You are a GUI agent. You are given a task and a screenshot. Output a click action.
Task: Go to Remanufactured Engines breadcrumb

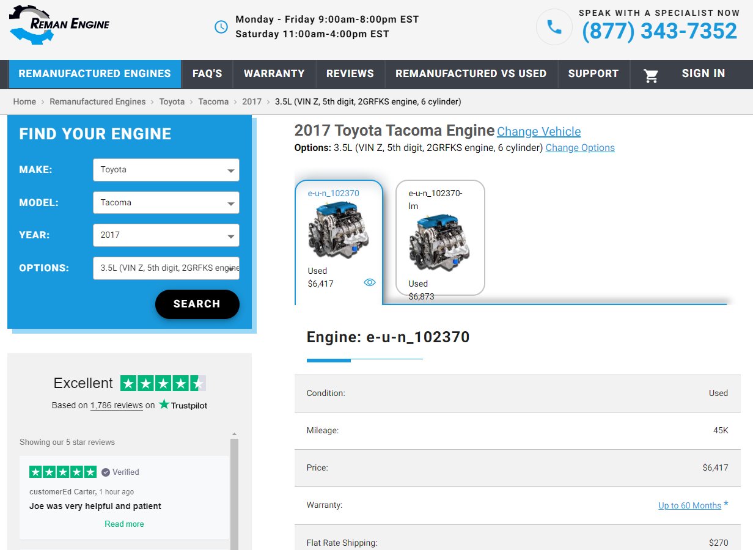[98, 101]
